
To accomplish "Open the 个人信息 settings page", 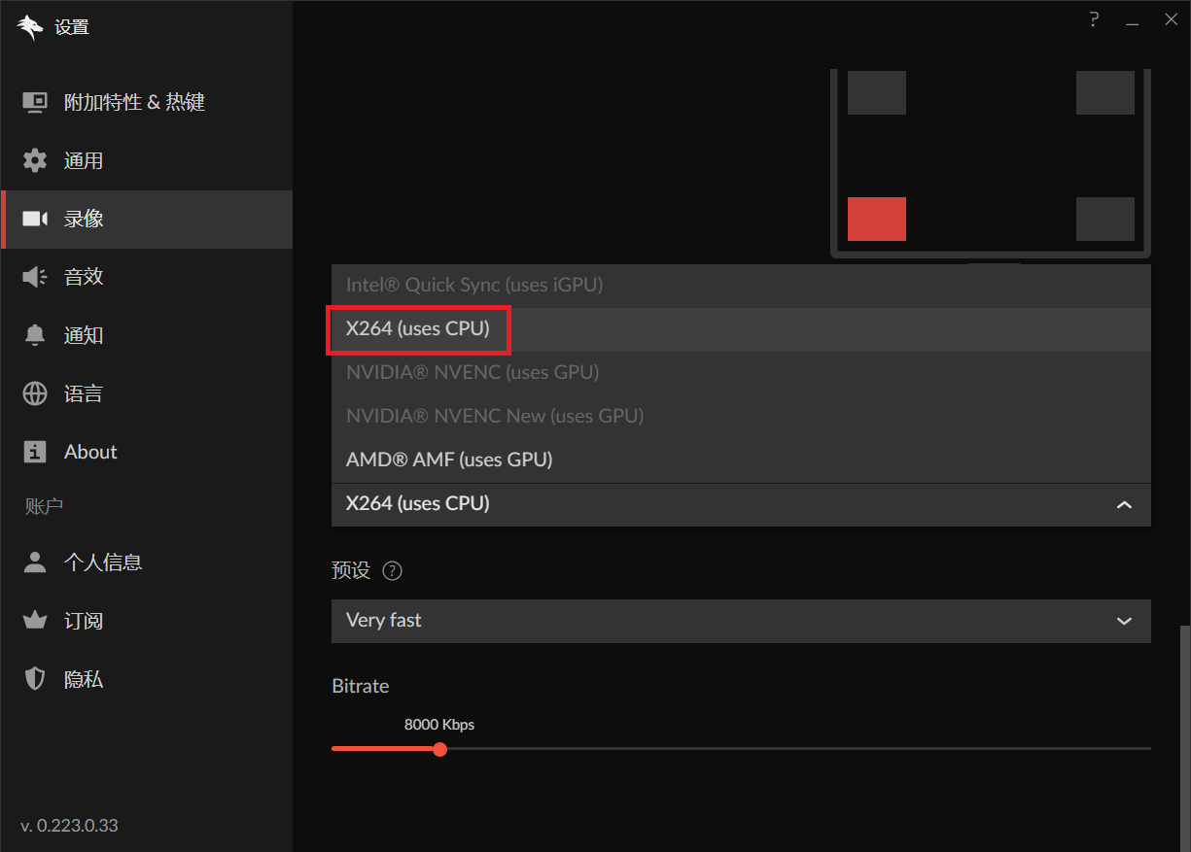I will tap(102, 562).
